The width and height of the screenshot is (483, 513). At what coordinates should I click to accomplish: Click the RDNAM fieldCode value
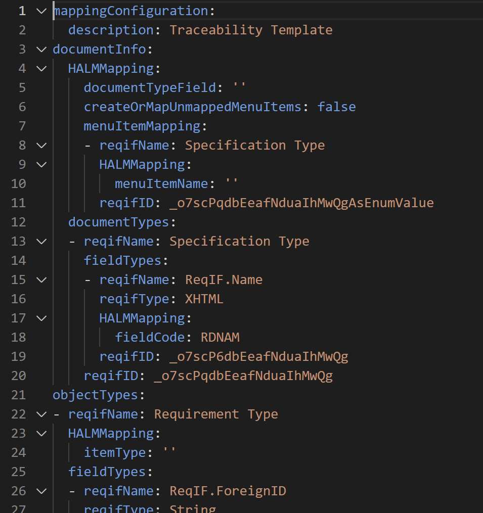[220, 338]
